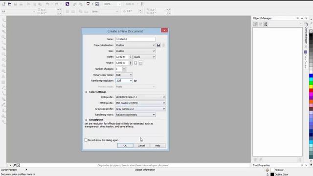Click the Width spinner arrows
The width and height of the screenshot is (313, 176).
131,57
